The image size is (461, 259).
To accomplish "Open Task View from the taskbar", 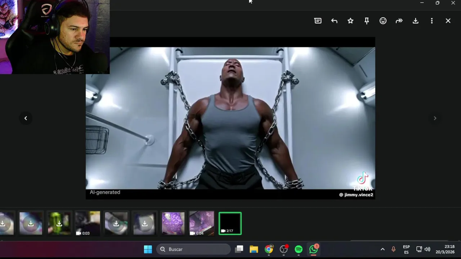I will click(239, 249).
